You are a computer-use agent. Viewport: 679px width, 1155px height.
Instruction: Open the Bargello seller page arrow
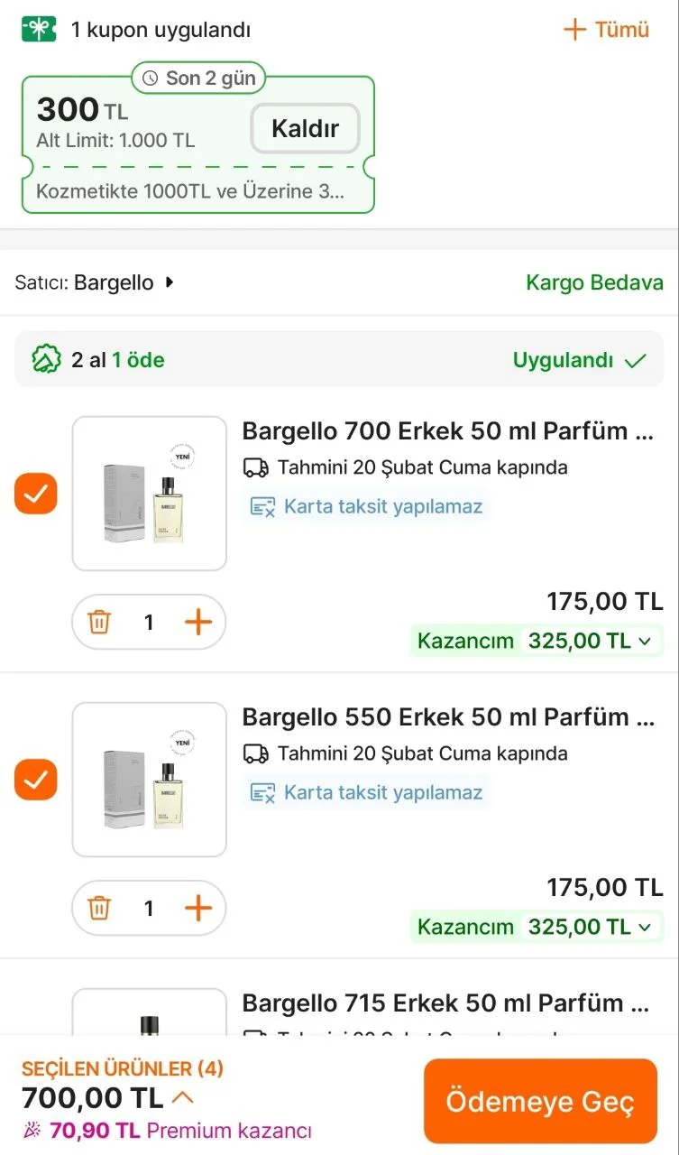click(169, 282)
